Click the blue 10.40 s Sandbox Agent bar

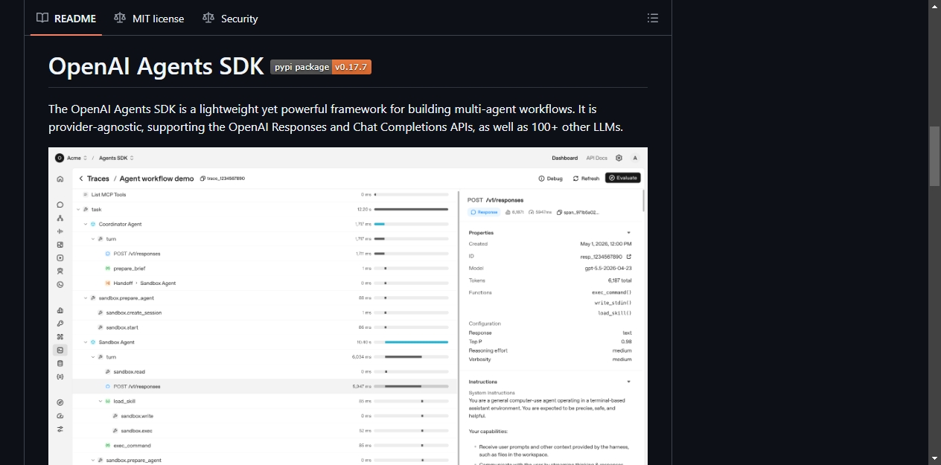point(417,342)
